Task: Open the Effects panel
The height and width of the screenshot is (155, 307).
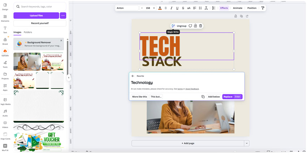Action: click(224, 8)
